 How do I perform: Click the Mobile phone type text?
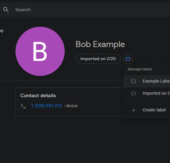pos(72,106)
